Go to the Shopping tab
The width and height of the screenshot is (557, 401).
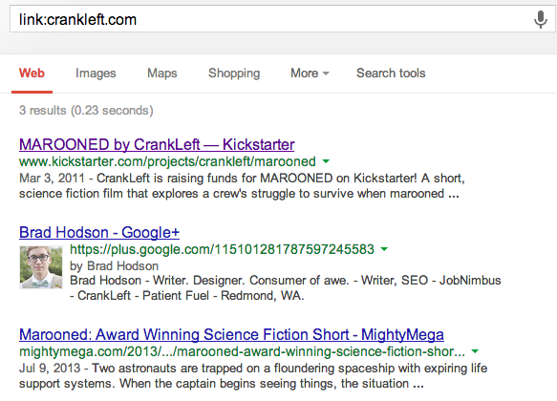pos(234,74)
